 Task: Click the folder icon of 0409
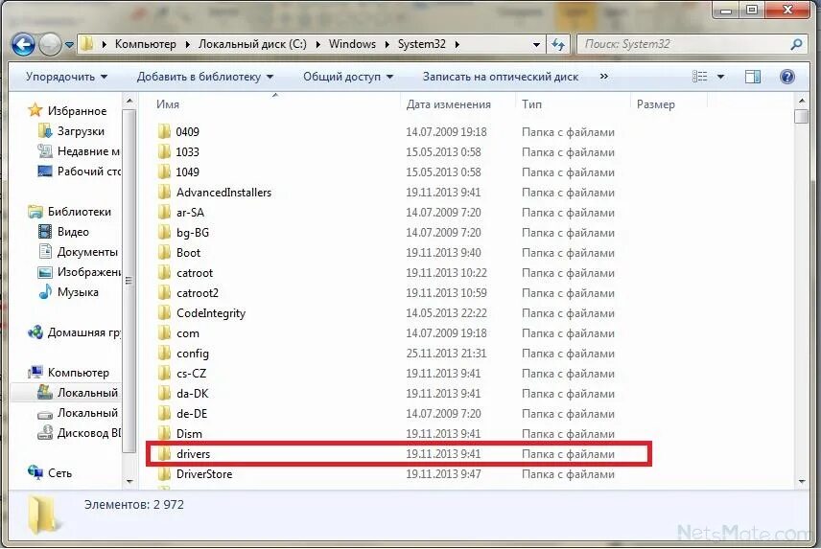(164, 131)
